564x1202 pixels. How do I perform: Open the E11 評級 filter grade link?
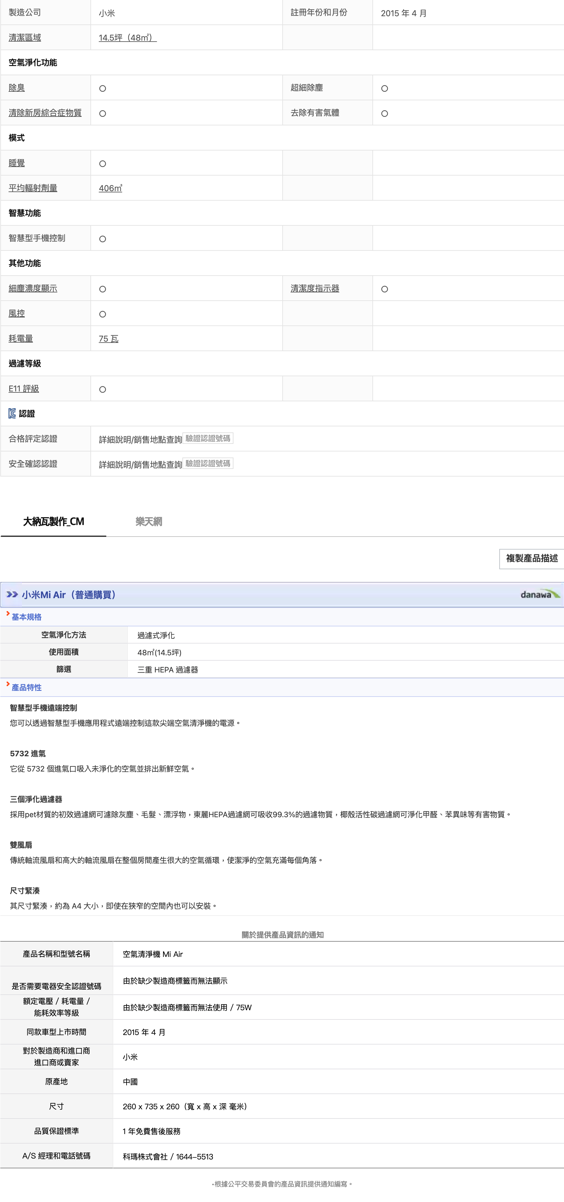point(24,389)
